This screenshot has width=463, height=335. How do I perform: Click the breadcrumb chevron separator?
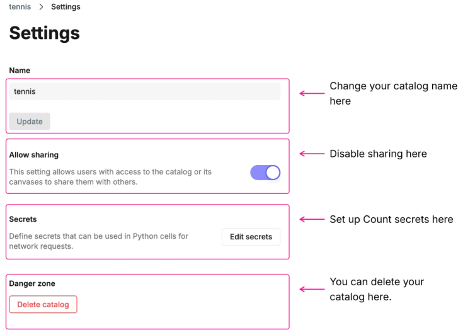pos(41,7)
